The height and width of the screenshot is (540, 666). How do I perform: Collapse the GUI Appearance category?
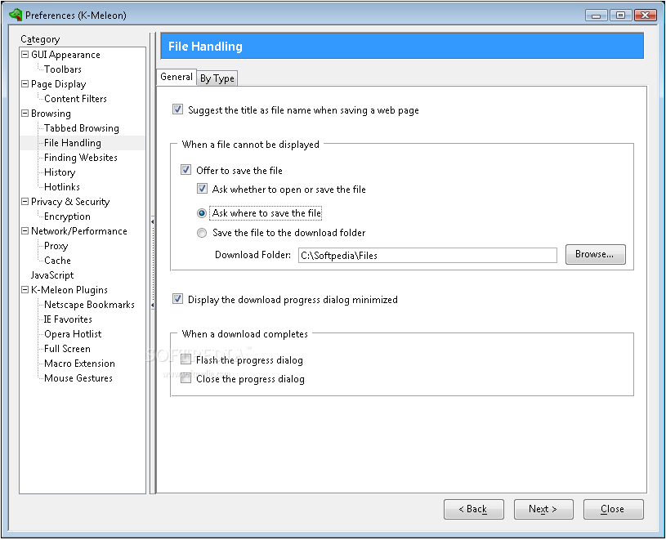(25, 55)
